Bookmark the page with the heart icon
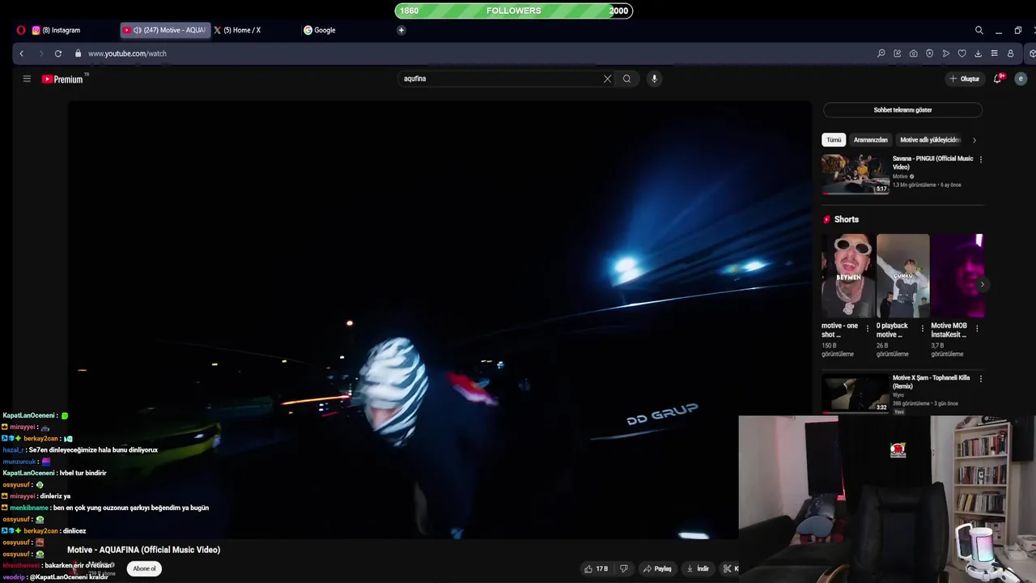This screenshot has width=1036, height=583. (x=962, y=53)
